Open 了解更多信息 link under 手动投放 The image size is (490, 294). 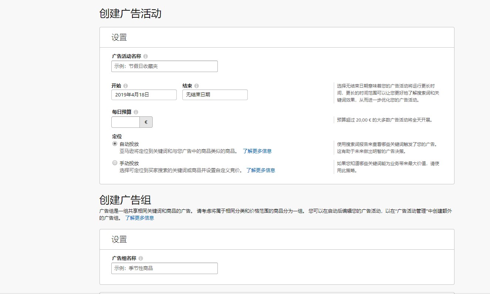tap(261, 170)
